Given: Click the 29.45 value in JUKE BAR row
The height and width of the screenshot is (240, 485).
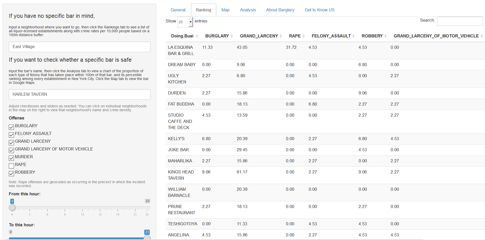Looking at the screenshot, I should pos(242,150).
